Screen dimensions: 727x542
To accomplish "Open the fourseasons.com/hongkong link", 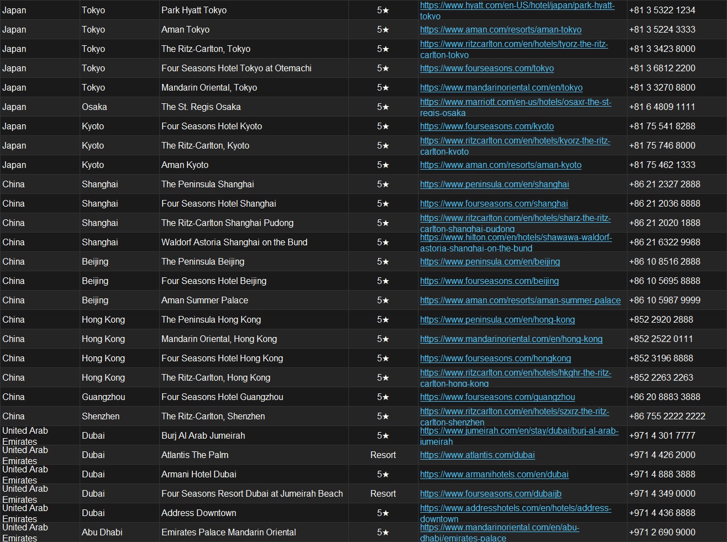I will 495,359.
